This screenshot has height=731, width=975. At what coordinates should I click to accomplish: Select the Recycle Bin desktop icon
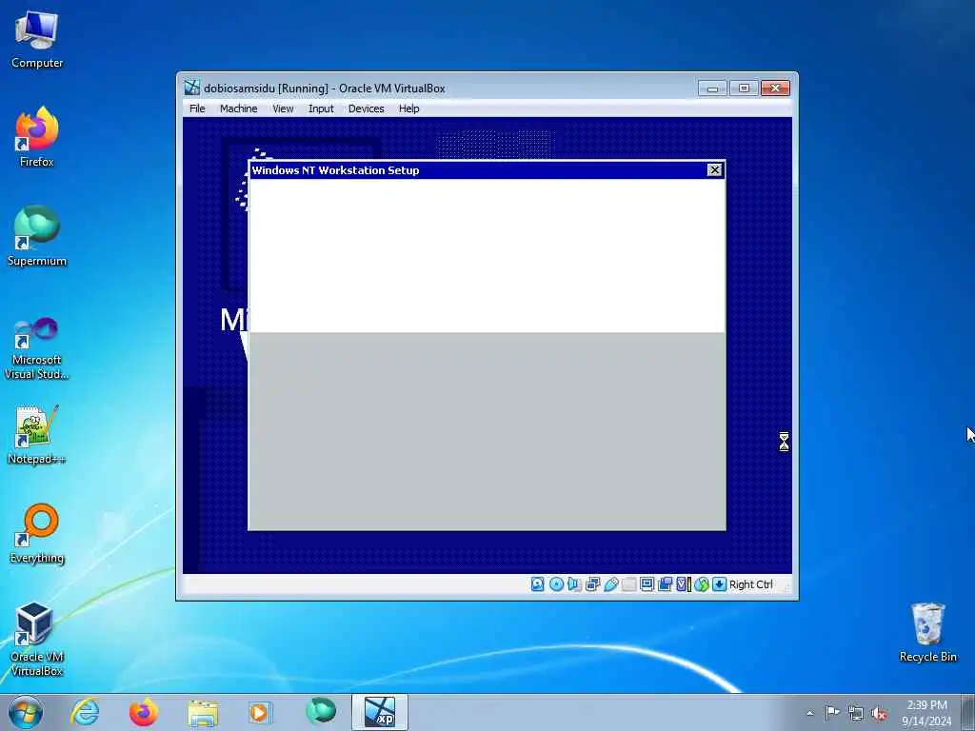[x=927, y=632]
